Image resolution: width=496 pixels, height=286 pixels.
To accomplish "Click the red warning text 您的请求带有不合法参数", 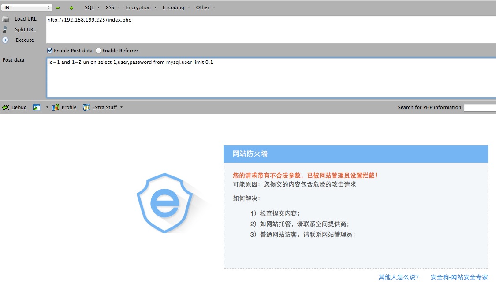I will pos(268,176).
